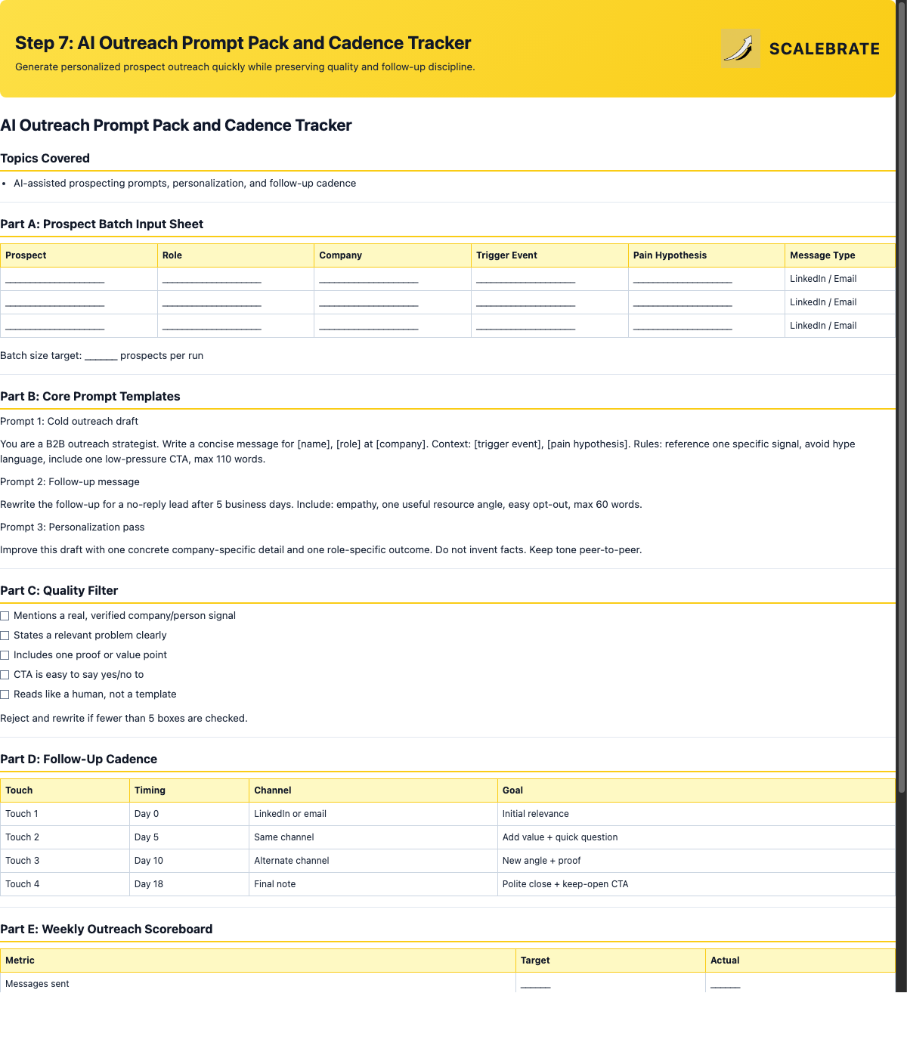Click the Target blank for Messages sent
The image size is (907, 1058).
pos(536,985)
